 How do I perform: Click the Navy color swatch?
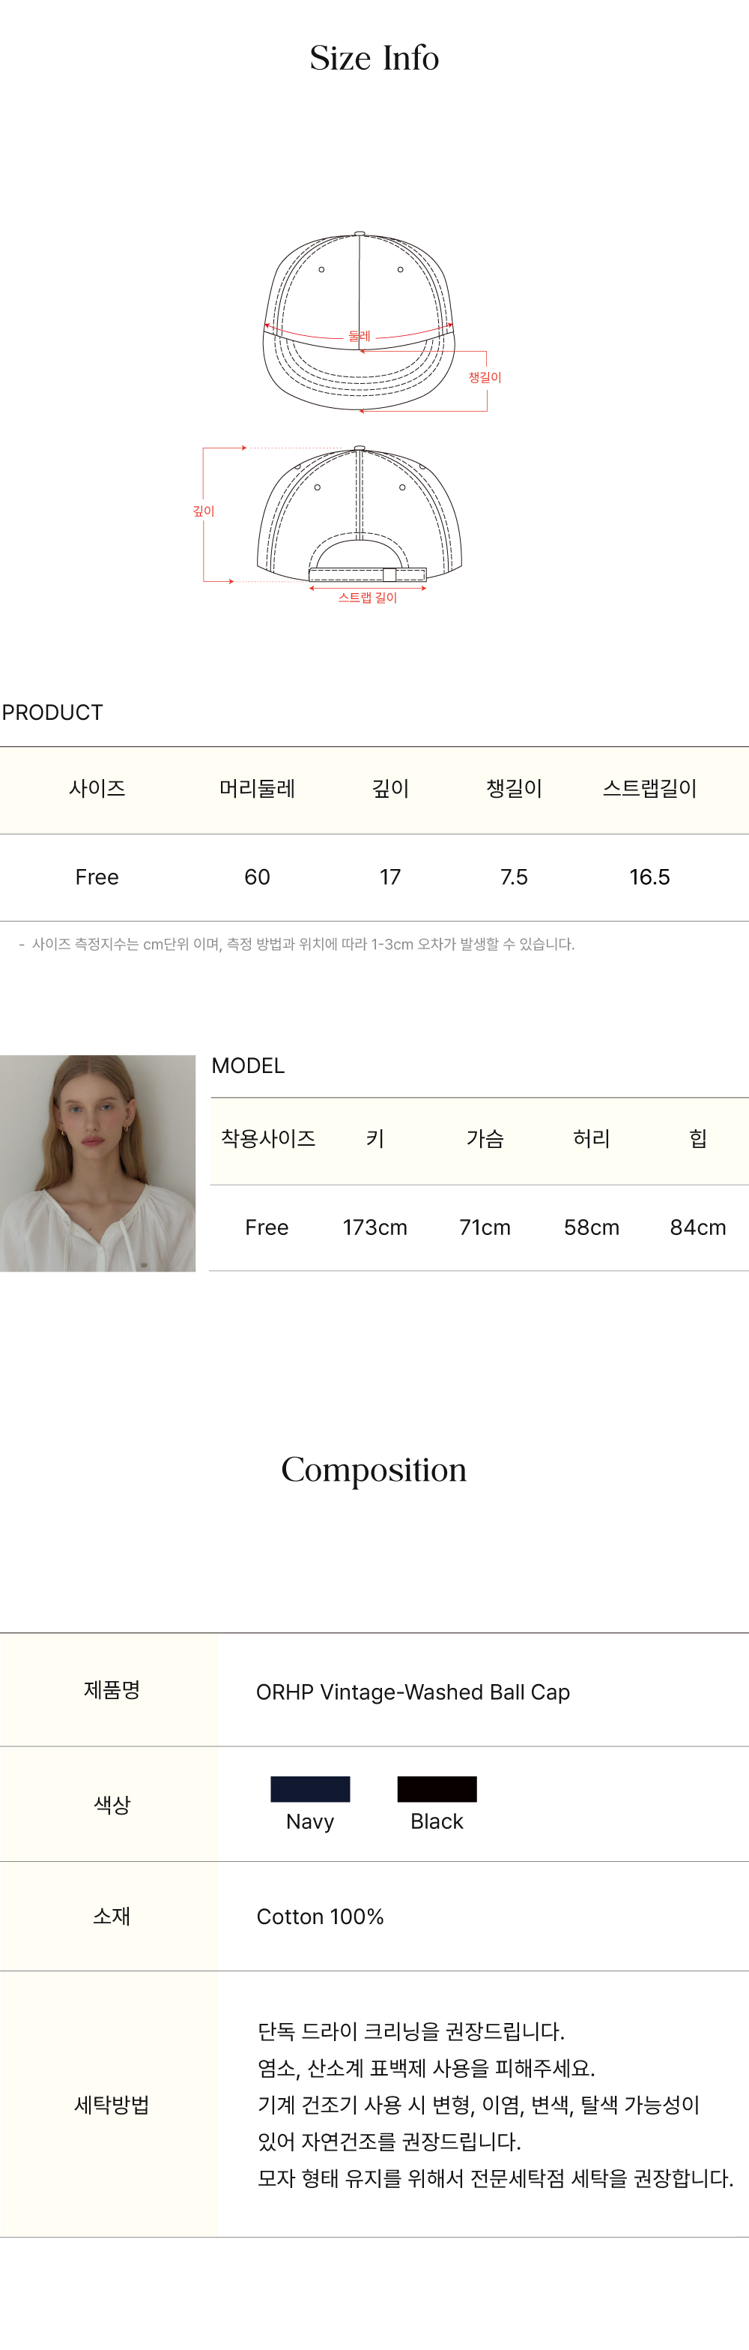pyautogui.click(x=310, y=1788)
